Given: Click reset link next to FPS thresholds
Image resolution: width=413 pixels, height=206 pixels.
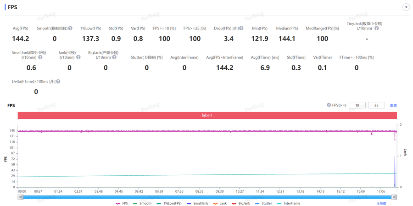Looking at the screenshot, I should [393, 105].
